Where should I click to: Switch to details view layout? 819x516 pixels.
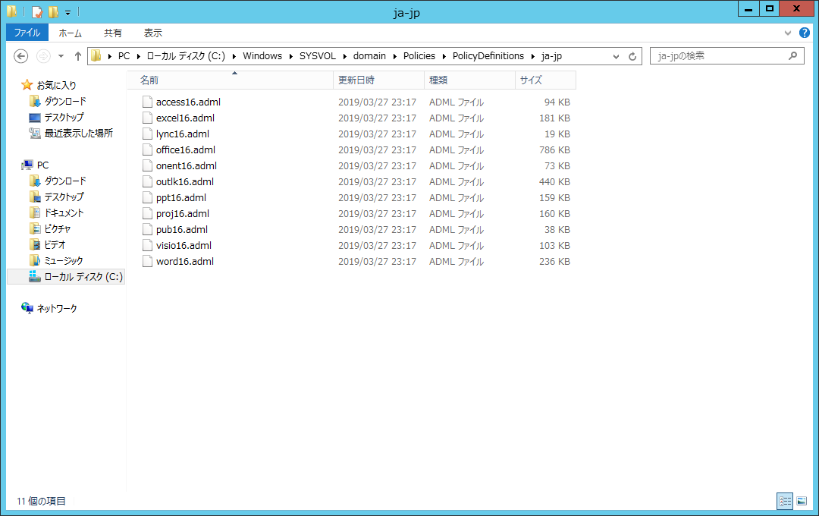click(785, 501)
